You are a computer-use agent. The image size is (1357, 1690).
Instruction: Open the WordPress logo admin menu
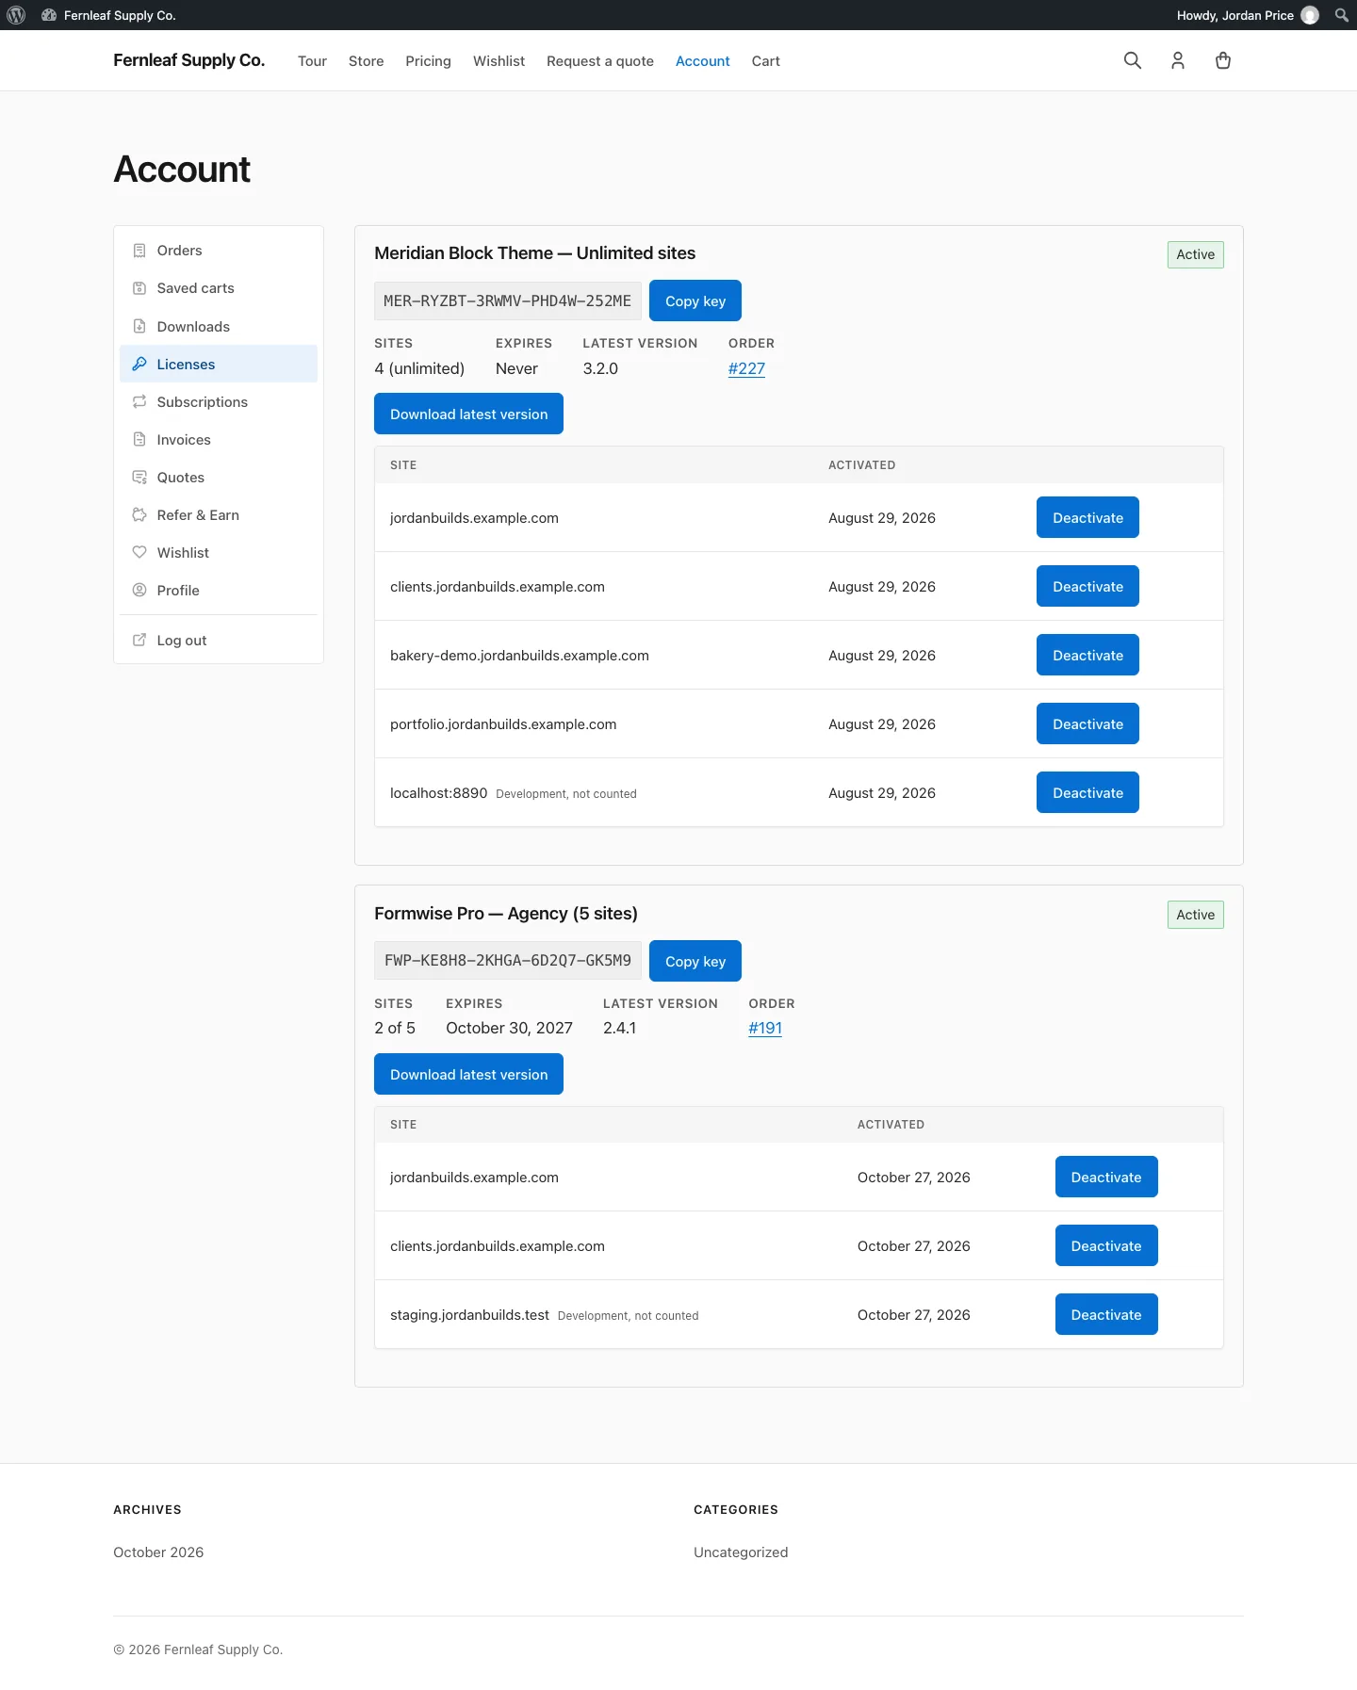click(x=16, y=15)
